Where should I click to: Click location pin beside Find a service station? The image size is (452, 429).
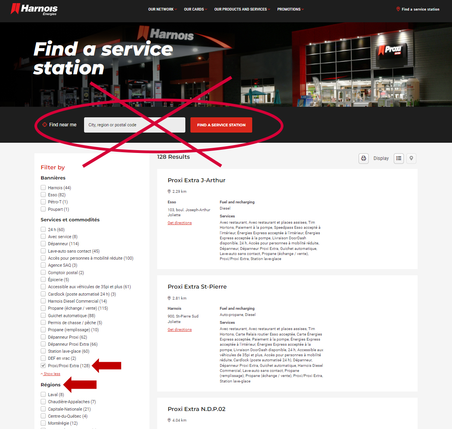click(398, 9)
